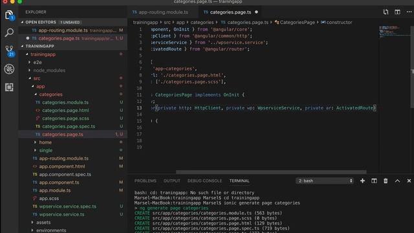Open categories.page.ts in Open Editors list

[73, 38]
